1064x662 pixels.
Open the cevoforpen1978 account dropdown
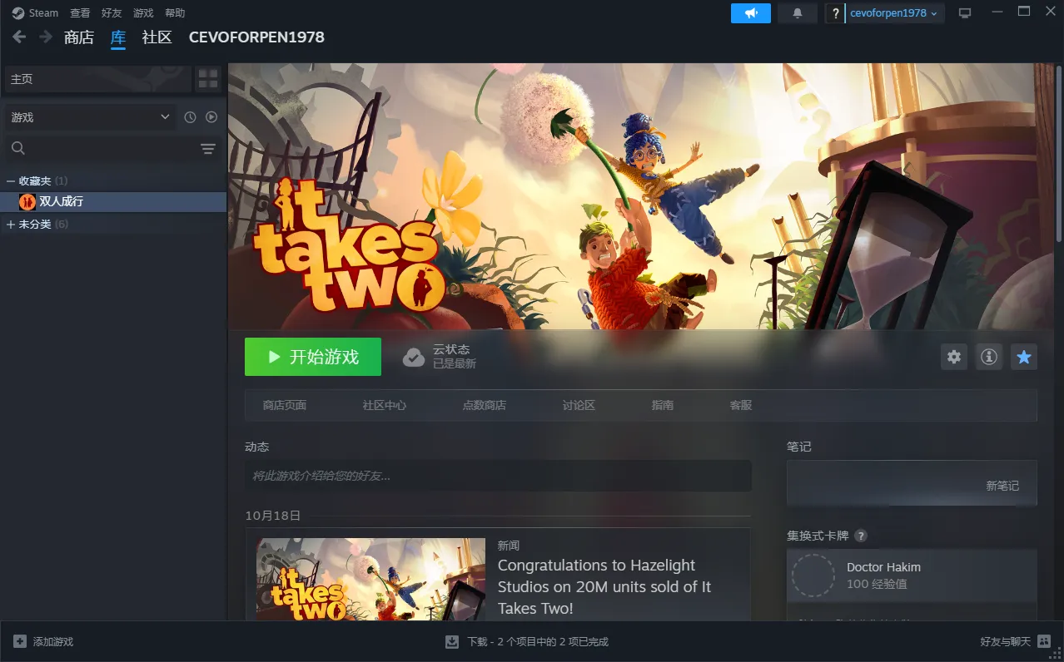pyautogui.click(x=894, y=13)
